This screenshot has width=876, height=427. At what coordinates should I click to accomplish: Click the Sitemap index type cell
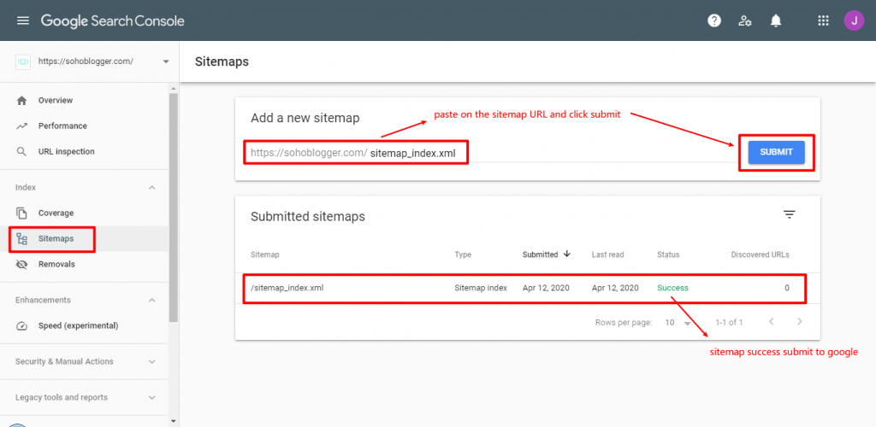tap(481, 288)
